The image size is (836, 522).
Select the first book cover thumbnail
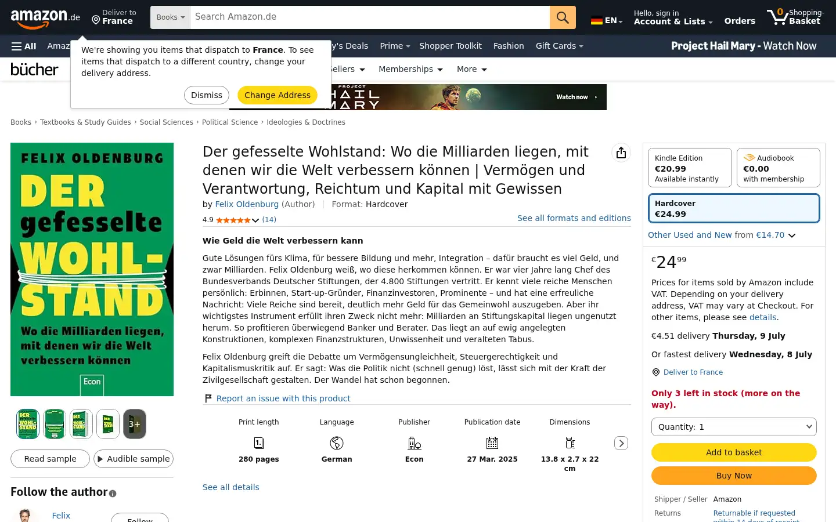click(28, 424)
